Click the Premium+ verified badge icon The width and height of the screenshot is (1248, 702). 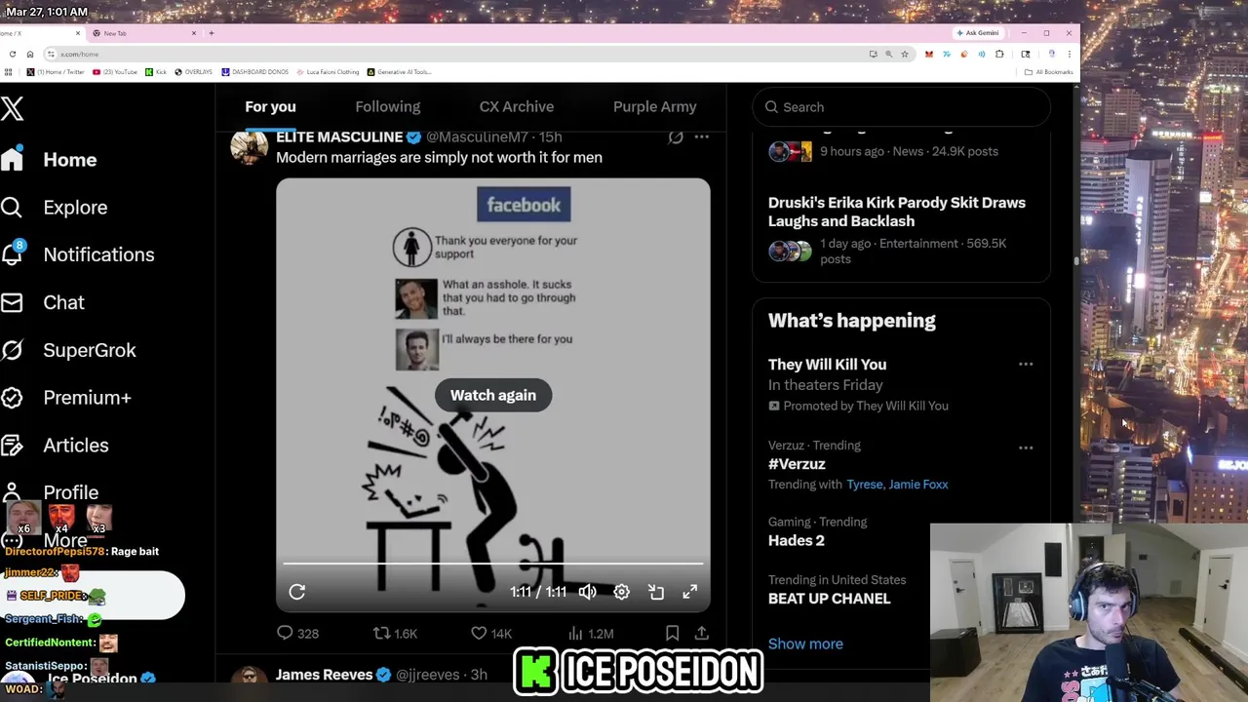coord(12,398)
